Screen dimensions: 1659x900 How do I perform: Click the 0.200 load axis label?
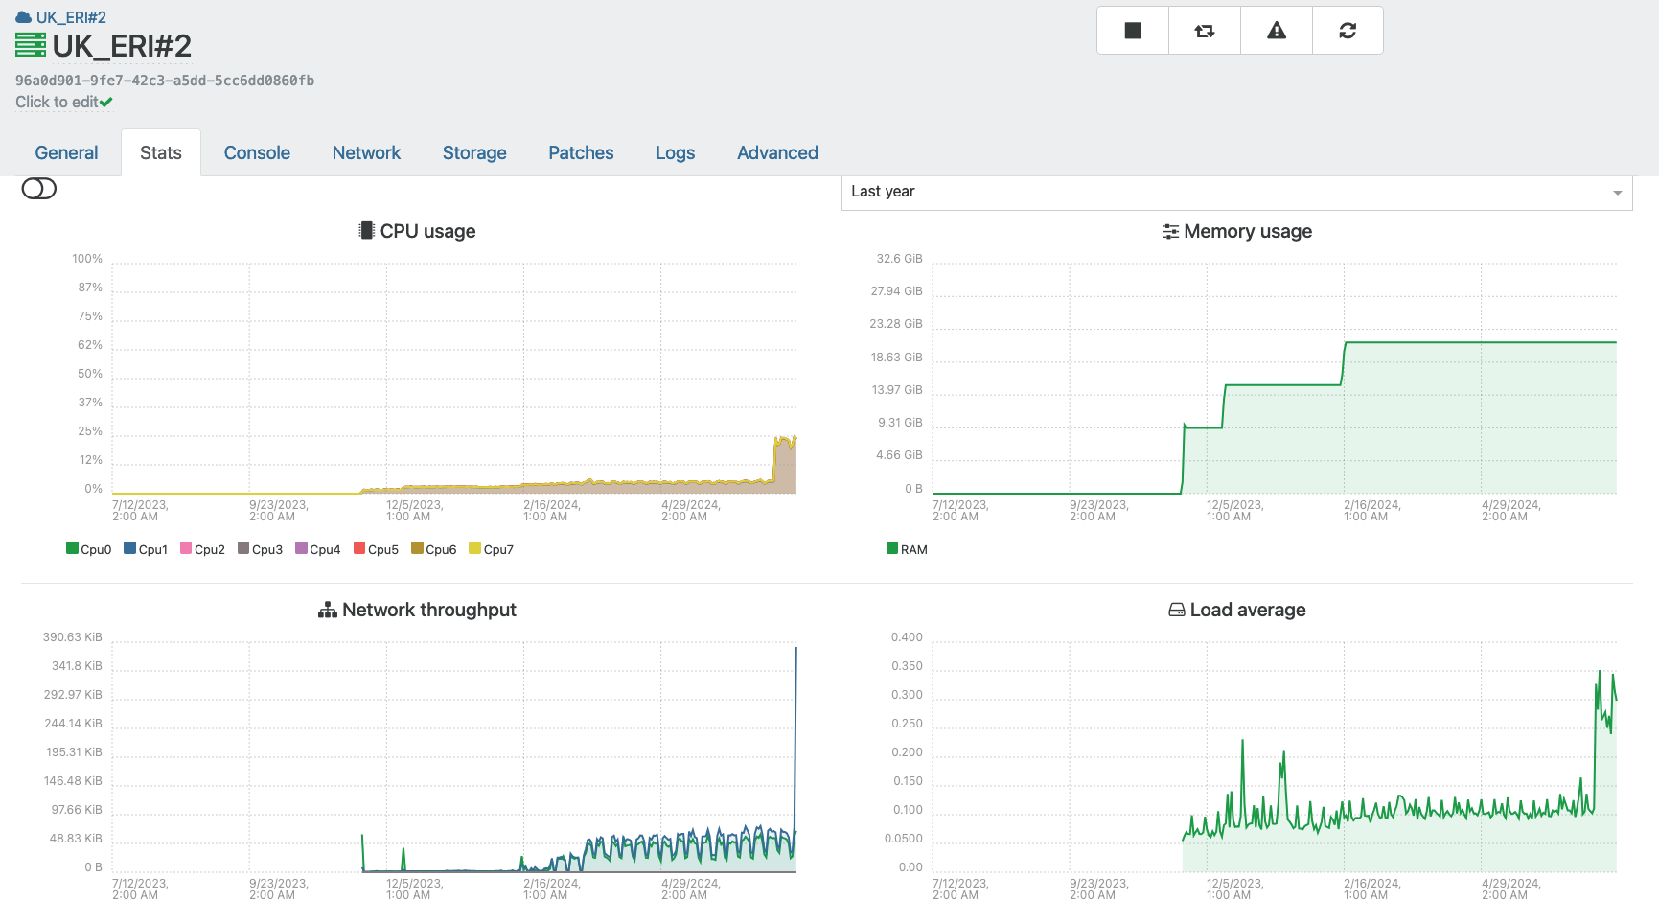tap(907, 752)
